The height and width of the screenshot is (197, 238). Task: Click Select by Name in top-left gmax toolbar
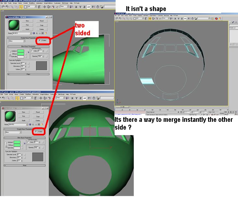[x=40, y=7]
